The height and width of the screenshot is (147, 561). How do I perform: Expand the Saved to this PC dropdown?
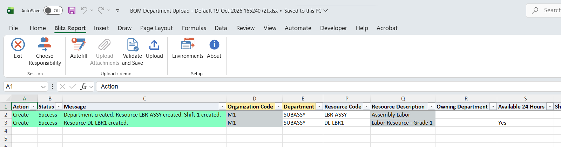(x=326, y=10)
